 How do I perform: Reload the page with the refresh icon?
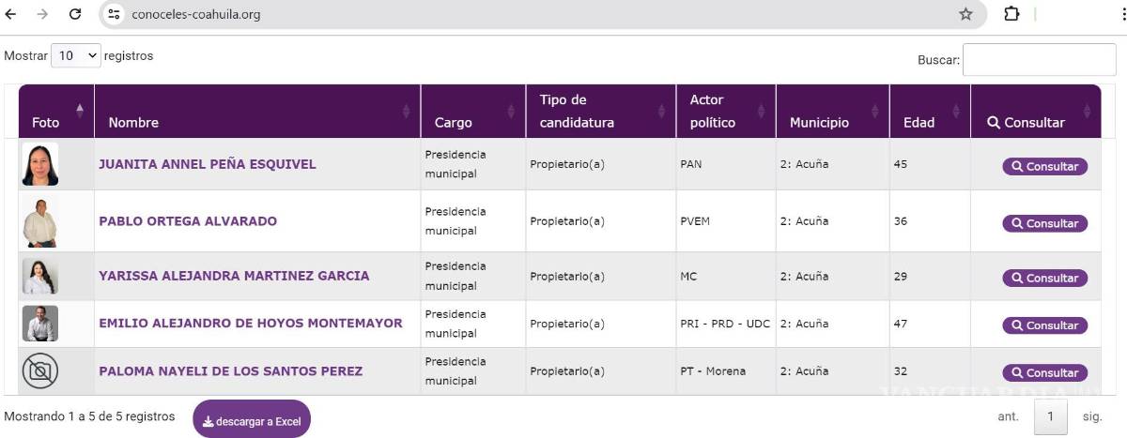(x=75, y=14)
